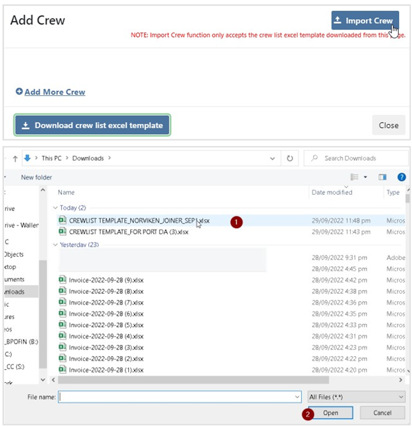Download the crew list excel template

[x=92, y=125]
